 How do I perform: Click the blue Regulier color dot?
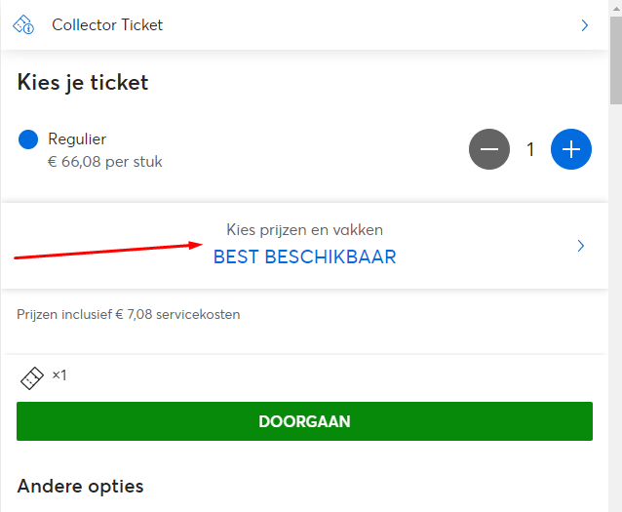[28, 139]
